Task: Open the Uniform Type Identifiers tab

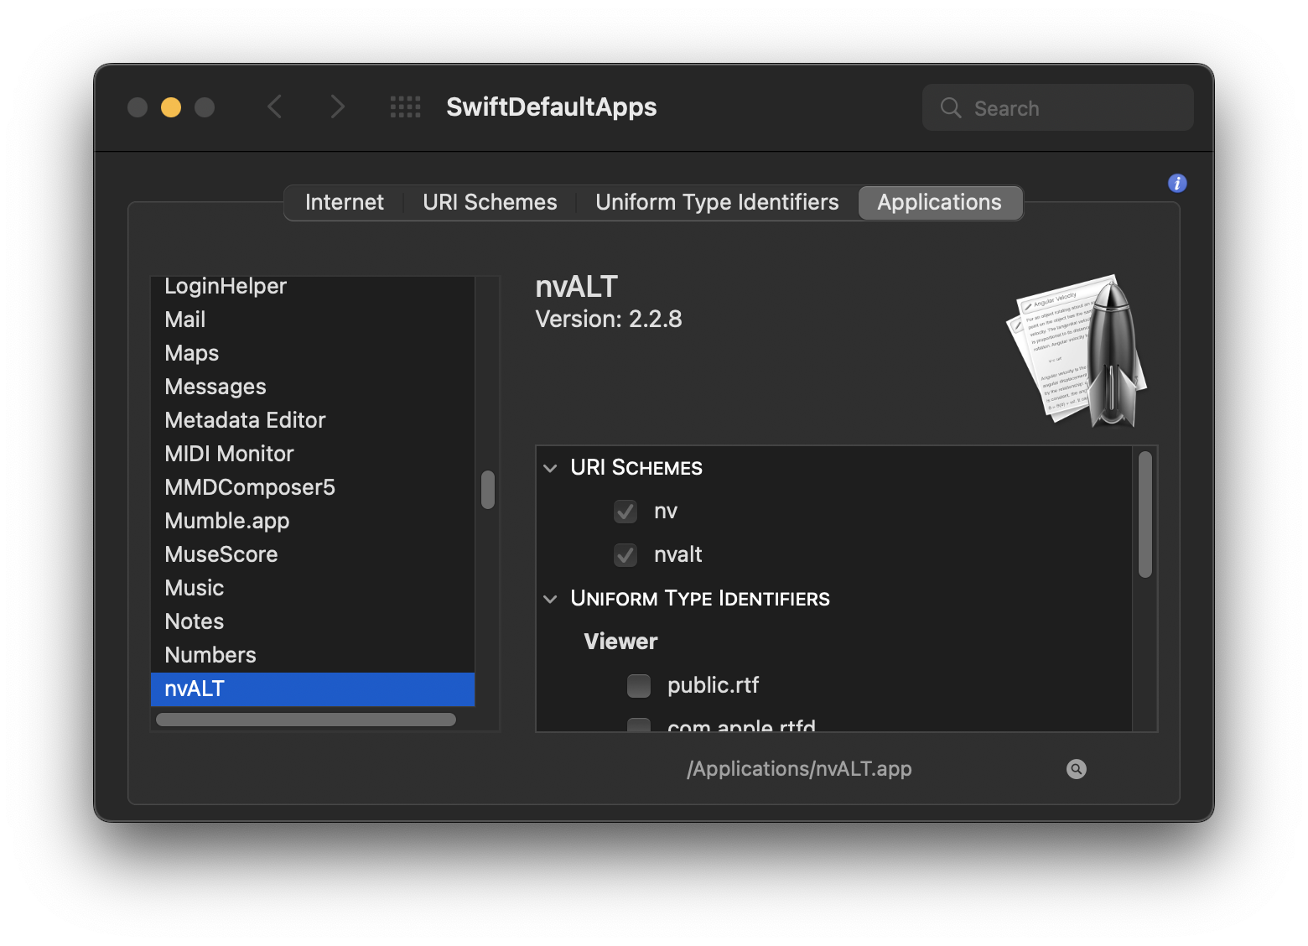Action: point(717,203)
